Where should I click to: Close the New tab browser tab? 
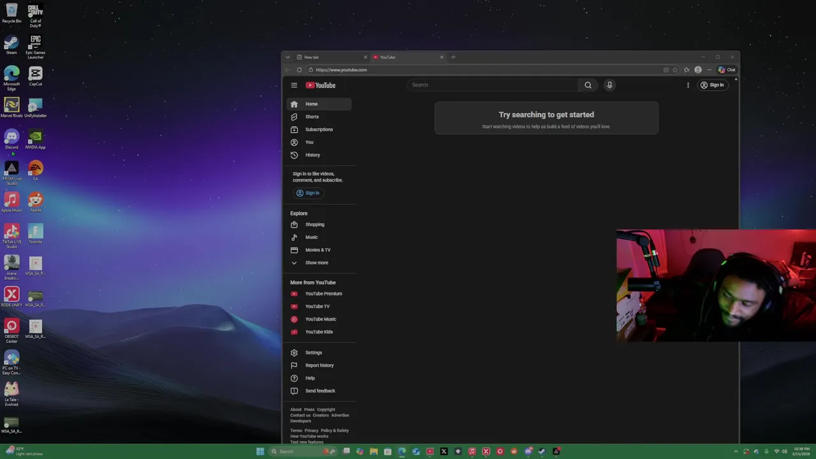pos(365,57)
